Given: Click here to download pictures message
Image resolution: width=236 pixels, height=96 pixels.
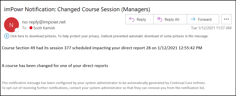Looking at the screenshot, I should pos(109,36).
